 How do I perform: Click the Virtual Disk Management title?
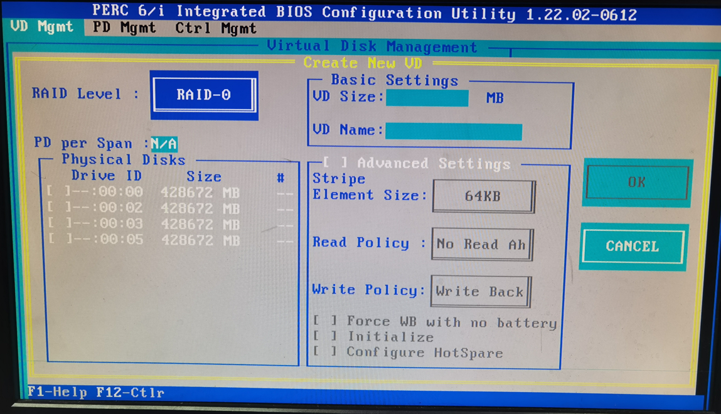coord(372,46)
